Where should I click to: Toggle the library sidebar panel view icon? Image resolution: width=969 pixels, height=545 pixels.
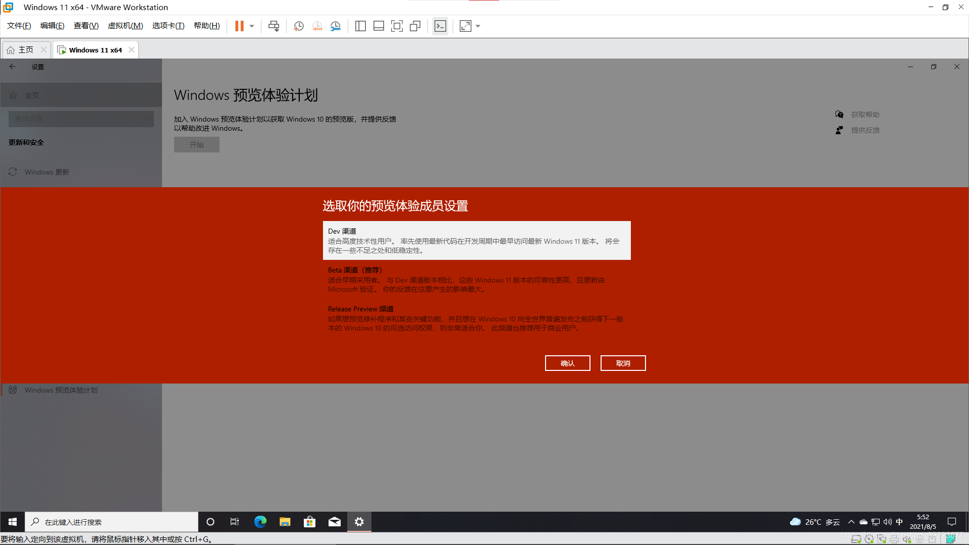pos(360,26)
